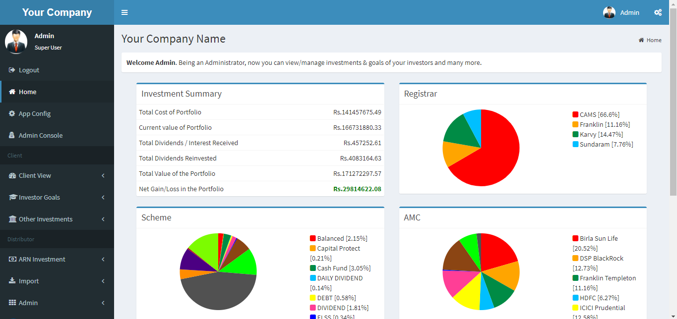
Task: Click the page vertical scrollbar
Action: tap(673, 99)
